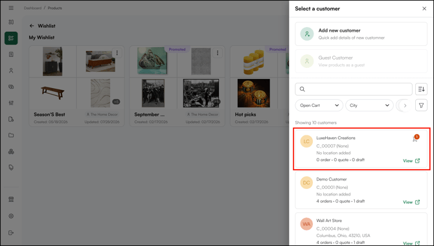Screen dimensions: 434x246
Task: Open the gear settings sidebar icon
Action: point(11,216)
